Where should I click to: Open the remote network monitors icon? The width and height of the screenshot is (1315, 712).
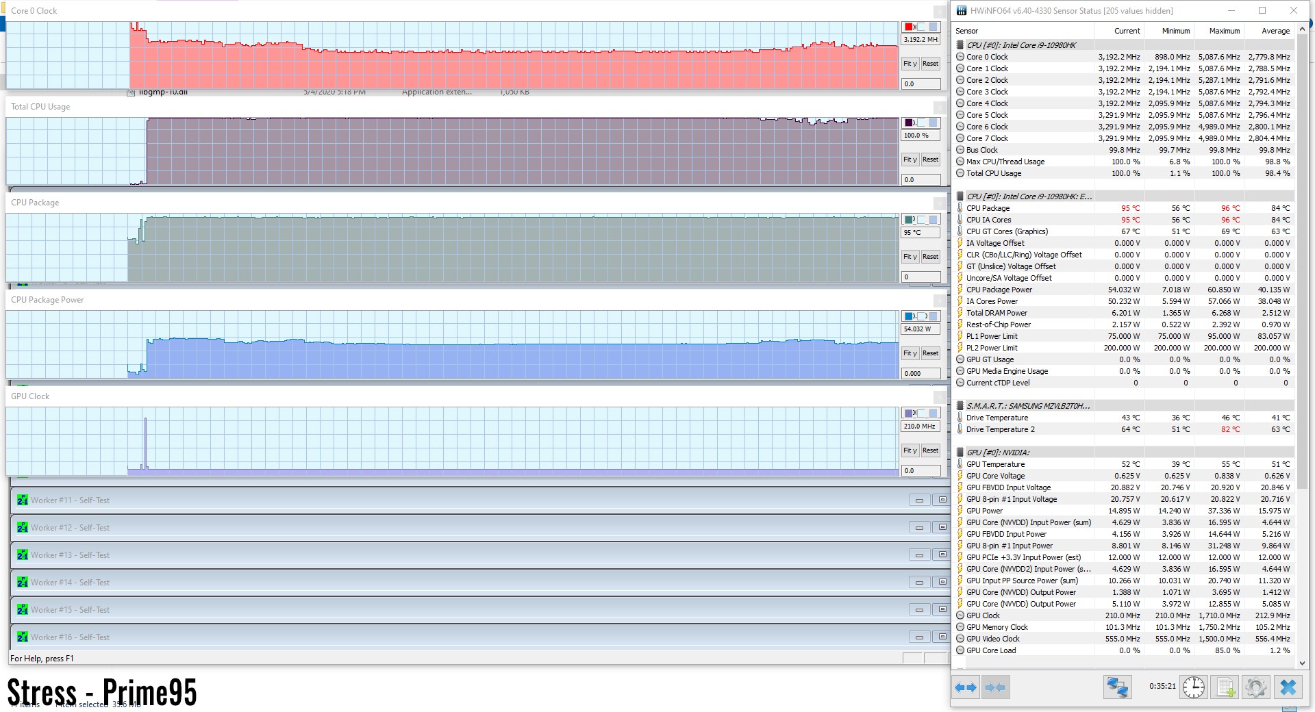(x=1117, y=687)
